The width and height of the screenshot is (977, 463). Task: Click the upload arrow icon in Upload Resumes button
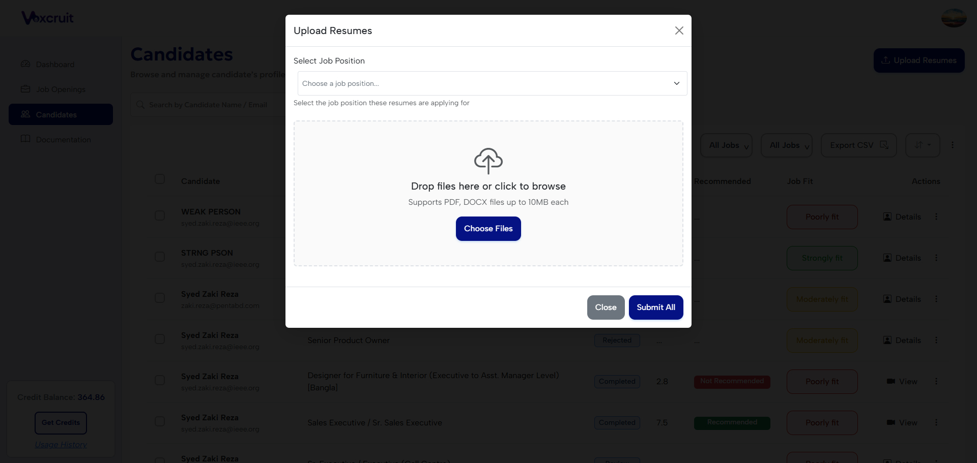click(886, 60)
